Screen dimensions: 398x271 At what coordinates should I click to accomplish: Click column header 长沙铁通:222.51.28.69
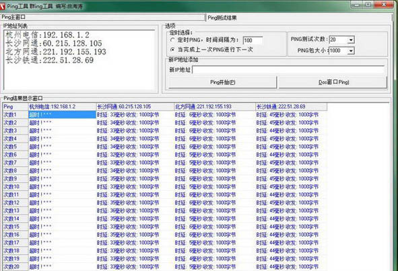coord(291,107)
